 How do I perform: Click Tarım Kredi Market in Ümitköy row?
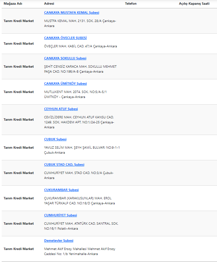(x=19, y=92)
